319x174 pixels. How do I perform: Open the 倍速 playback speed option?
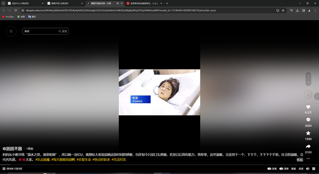point(301,168)
